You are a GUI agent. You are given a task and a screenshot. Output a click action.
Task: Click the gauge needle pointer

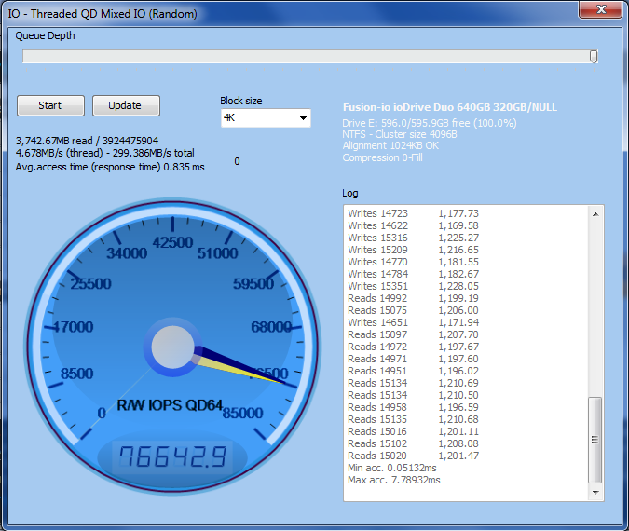coord(242,366)
